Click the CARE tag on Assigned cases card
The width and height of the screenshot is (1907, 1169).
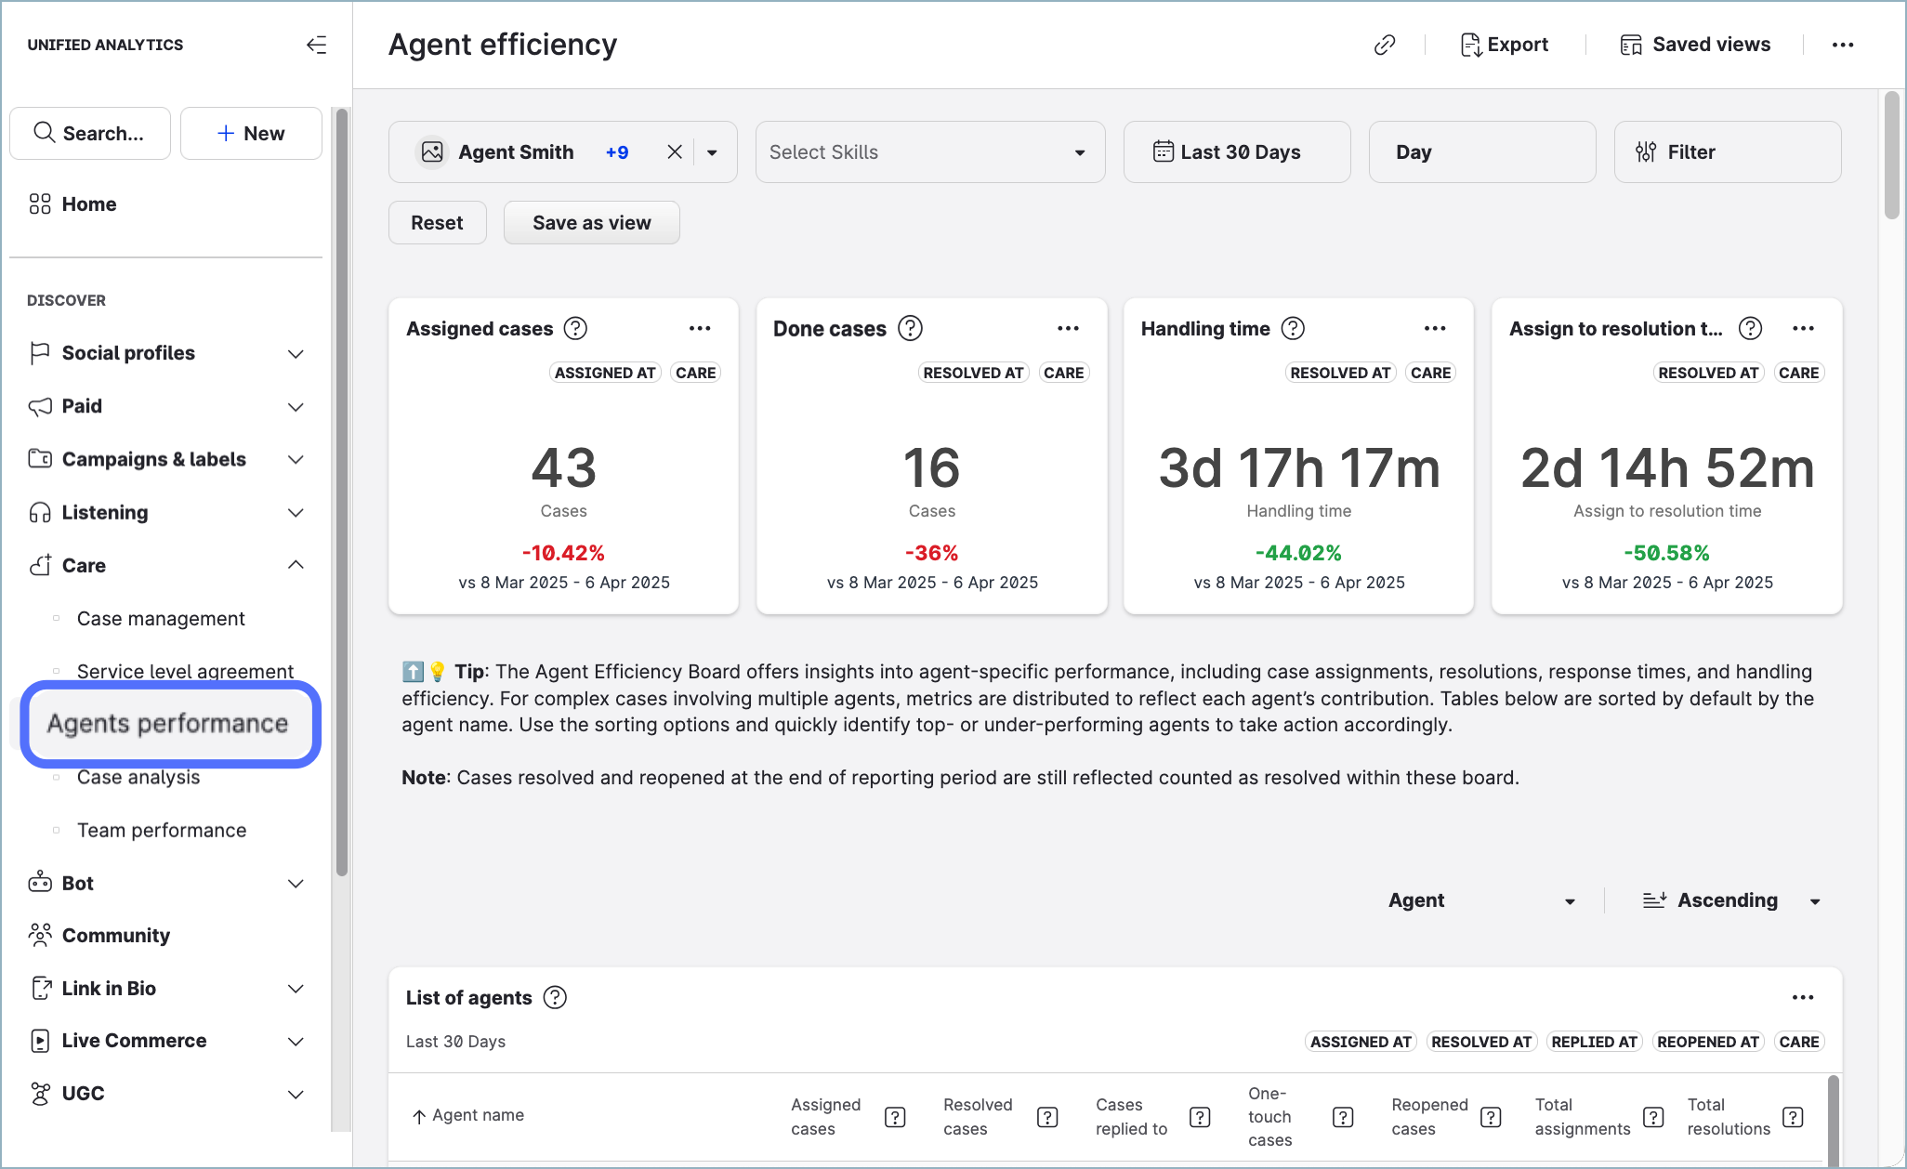(x=695, y=372)
